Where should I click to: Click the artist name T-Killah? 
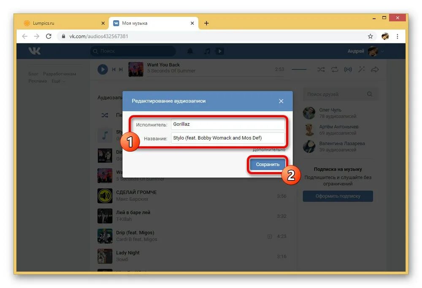124,219
